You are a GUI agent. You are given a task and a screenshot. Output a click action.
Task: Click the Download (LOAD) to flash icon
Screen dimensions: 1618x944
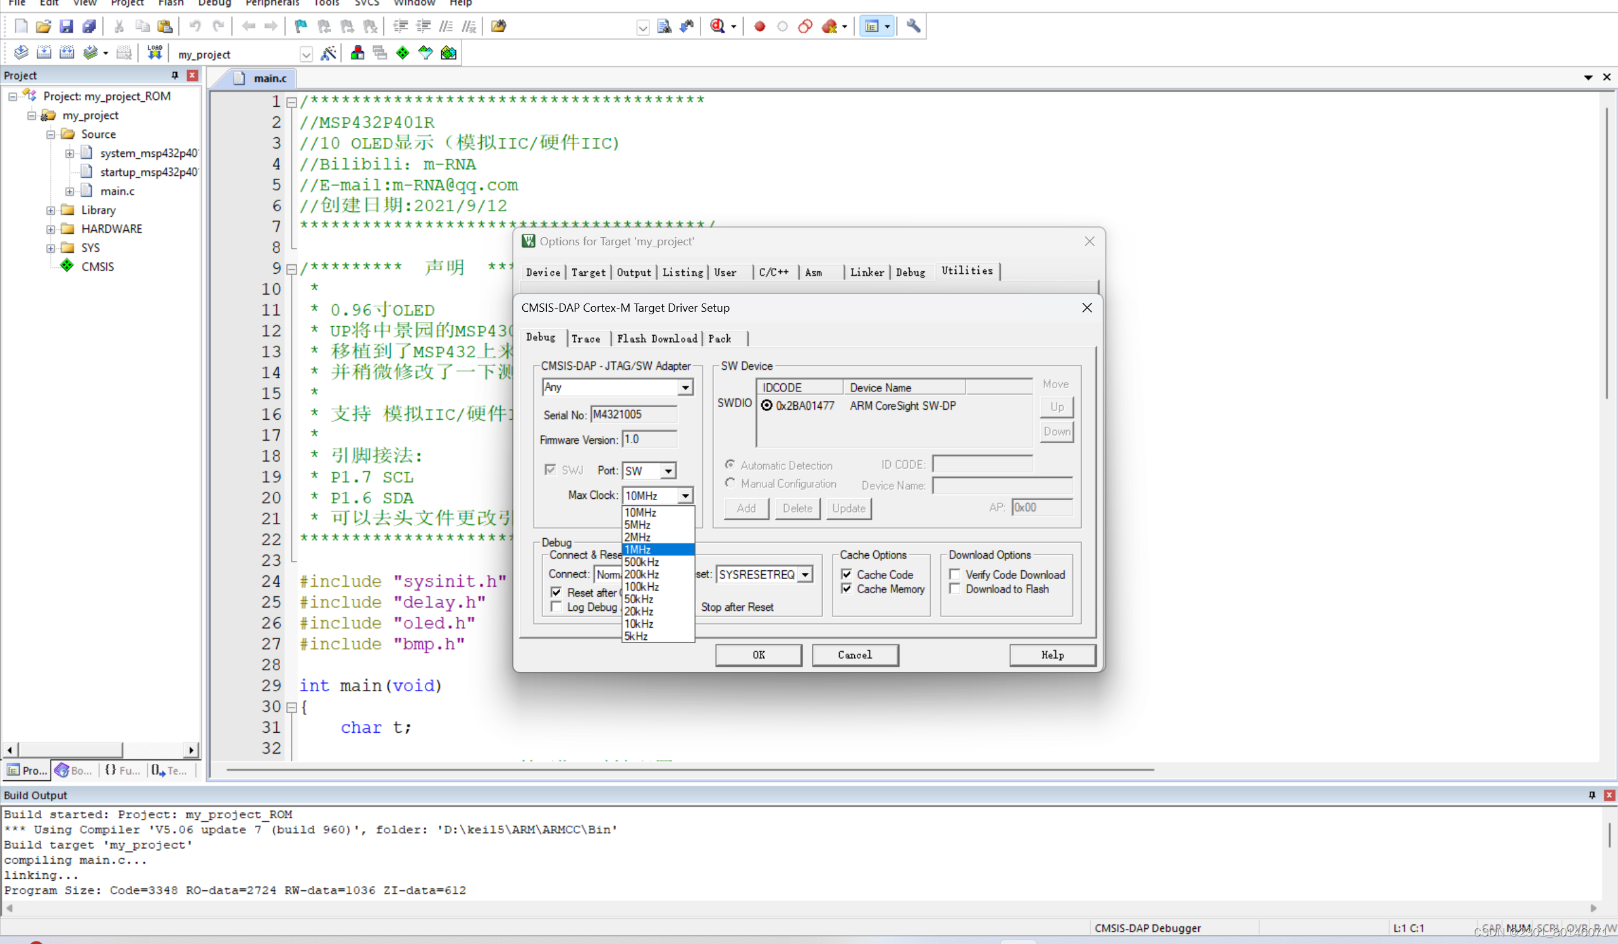pyautogui.click(x=155, y=52)
